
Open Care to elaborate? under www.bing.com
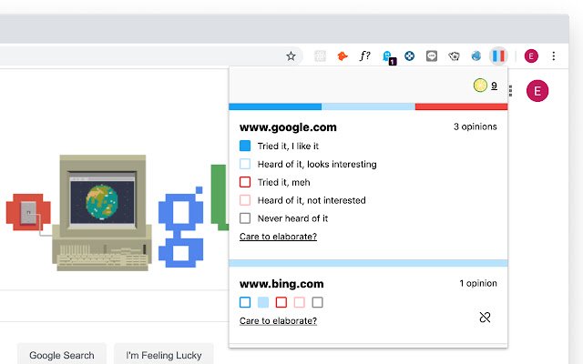point(278,321)
